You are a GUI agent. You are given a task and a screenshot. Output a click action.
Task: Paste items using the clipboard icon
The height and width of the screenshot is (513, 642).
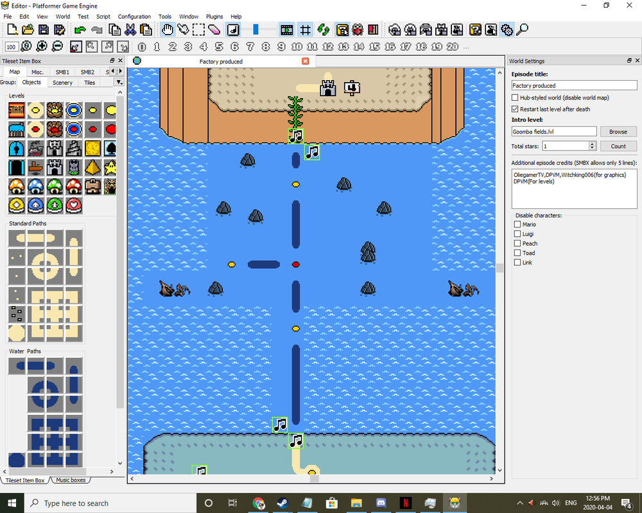click(146, 30)
